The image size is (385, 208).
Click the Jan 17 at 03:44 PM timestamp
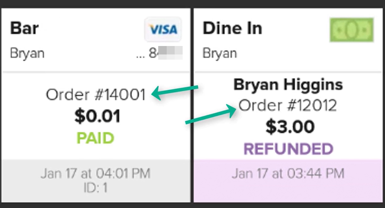pos(288,174)
